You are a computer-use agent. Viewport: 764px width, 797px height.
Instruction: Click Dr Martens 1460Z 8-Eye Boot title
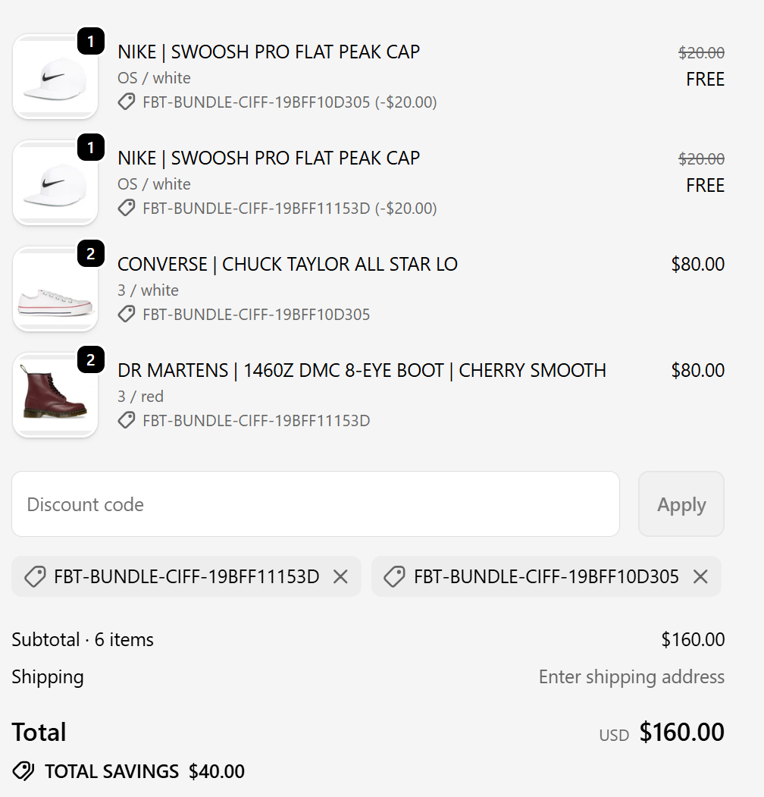point(362,370)
